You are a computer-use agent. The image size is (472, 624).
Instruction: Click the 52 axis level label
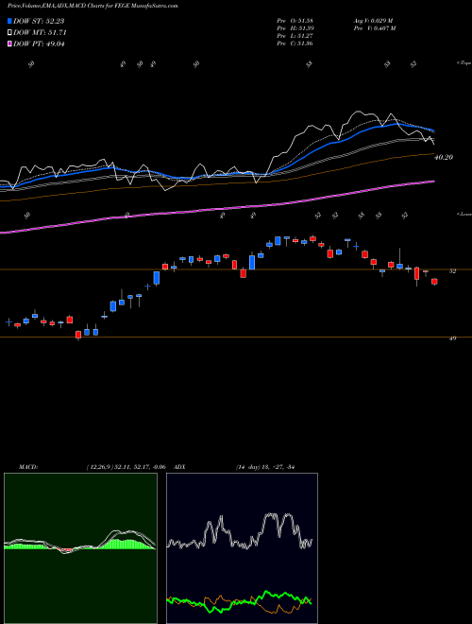point(452,271)
